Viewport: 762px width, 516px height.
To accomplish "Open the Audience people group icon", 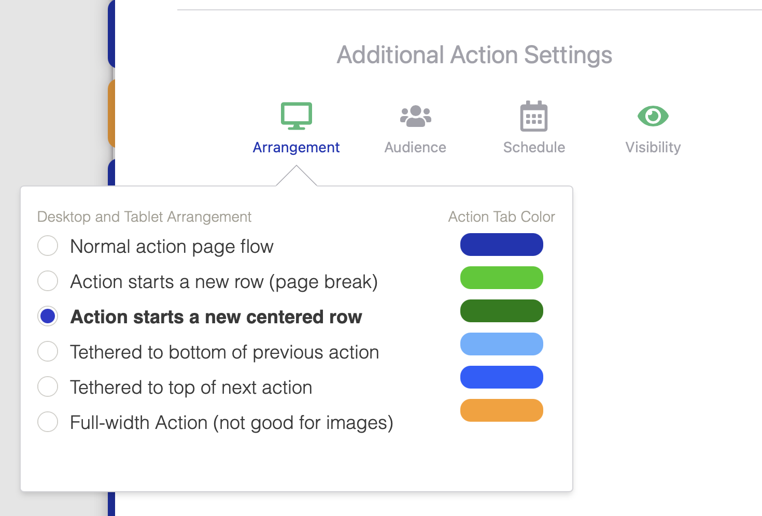I will click(x=415, y=116).
